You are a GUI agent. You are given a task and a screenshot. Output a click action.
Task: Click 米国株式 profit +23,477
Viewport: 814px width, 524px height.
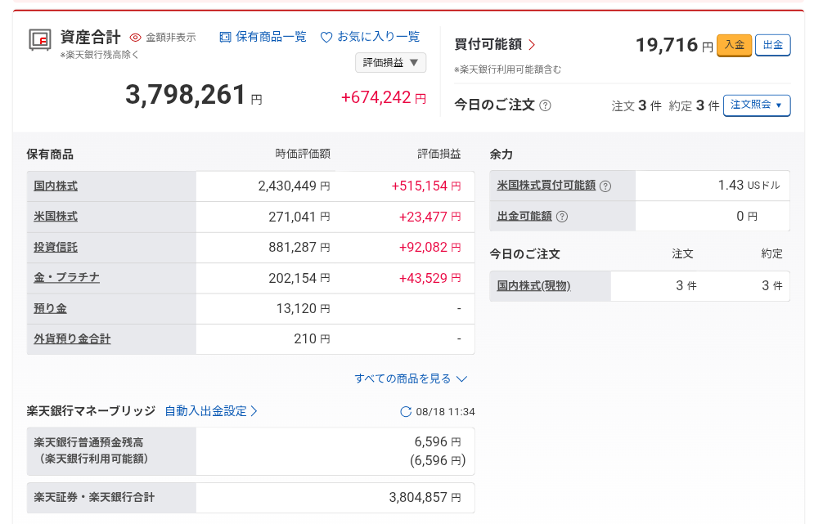[x=423, y=217]
